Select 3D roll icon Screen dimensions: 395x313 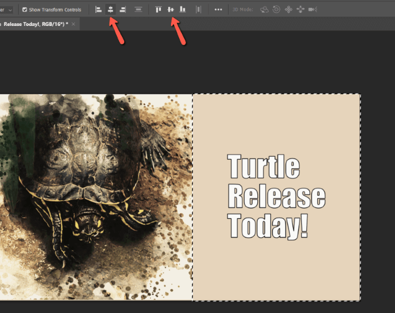tap(276, 10)
